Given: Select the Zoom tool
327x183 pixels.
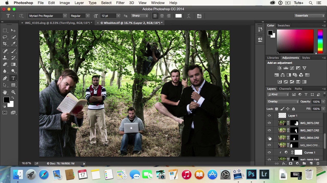Looking at the screenshot, I should (13, 92).
